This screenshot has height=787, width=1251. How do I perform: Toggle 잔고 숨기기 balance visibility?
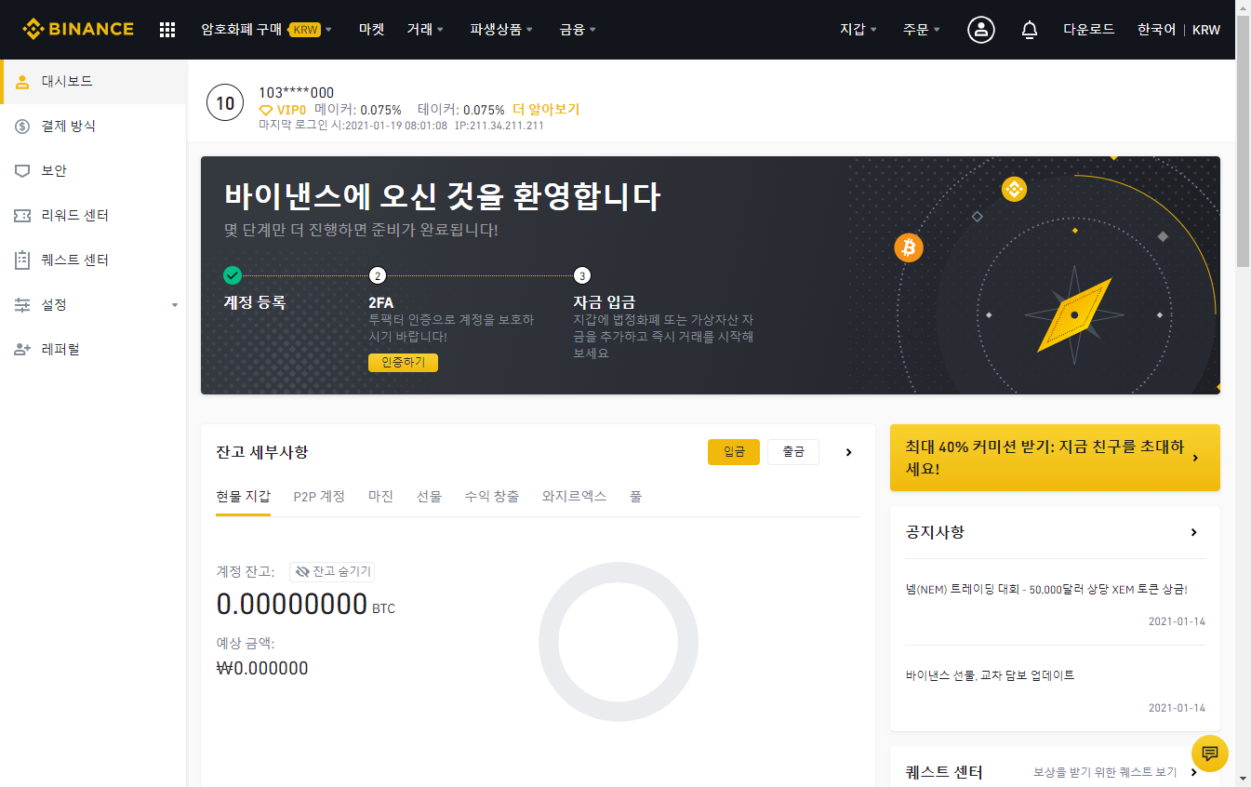(x=332, y=572)
